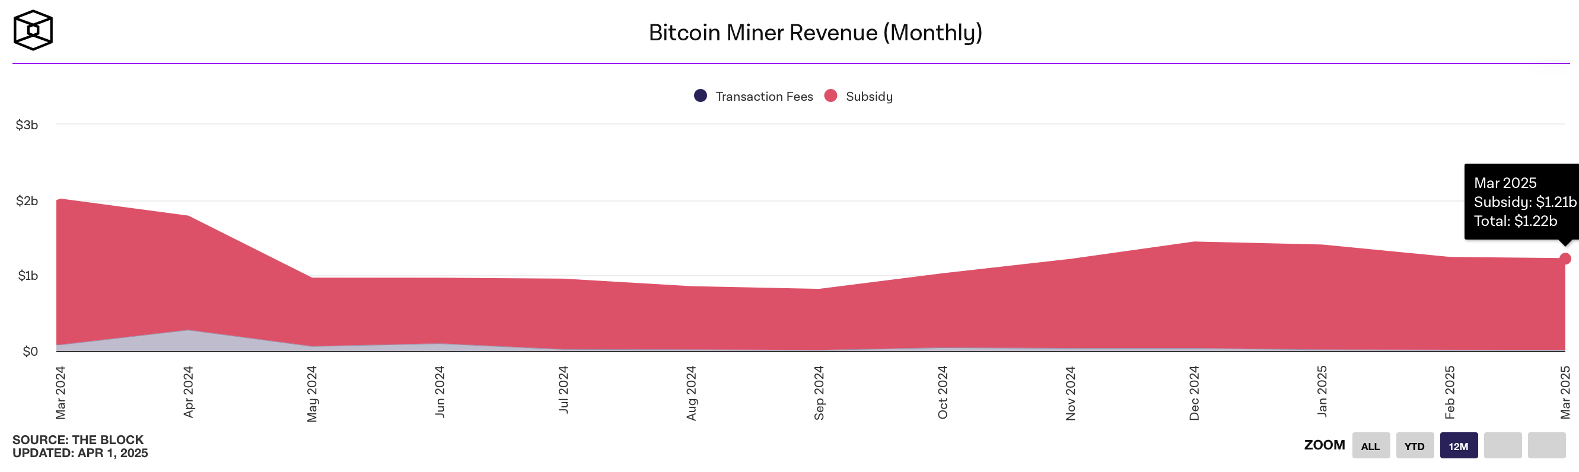Click the $1b y-axis label
Image resolution: width=1579 pixels, height=472 pixels.
[x=28, y=276]
